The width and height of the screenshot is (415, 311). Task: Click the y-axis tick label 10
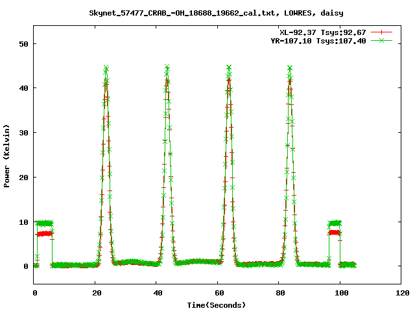23,222
